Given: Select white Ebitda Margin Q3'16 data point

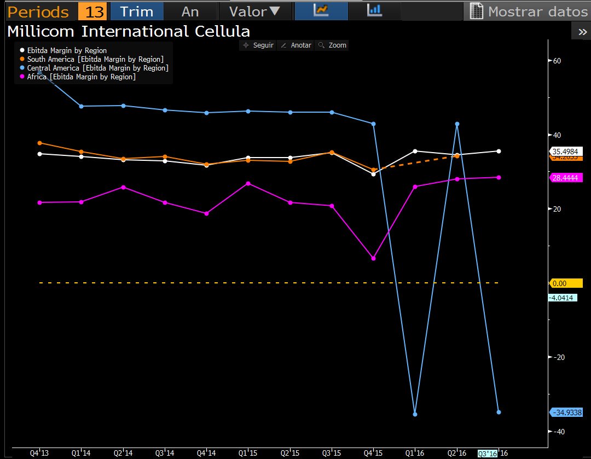Looking at the screenshot, I should point(499,151).
